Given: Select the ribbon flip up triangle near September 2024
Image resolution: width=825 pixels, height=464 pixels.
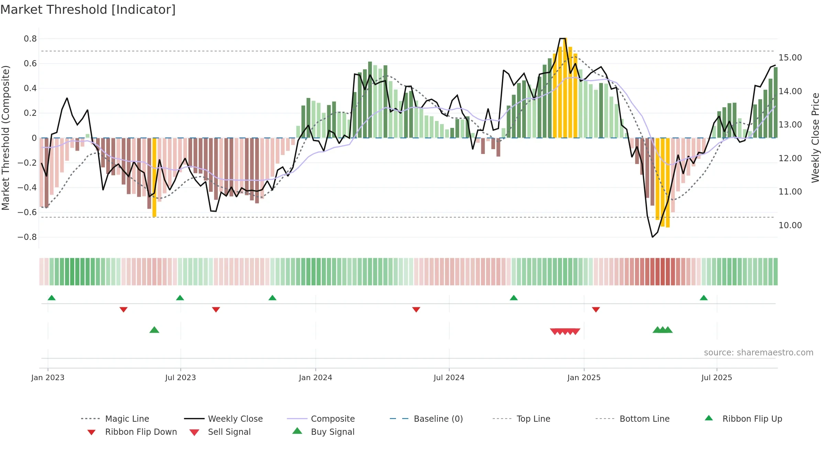Looking at the screenshot, I should tap(514, 298).
